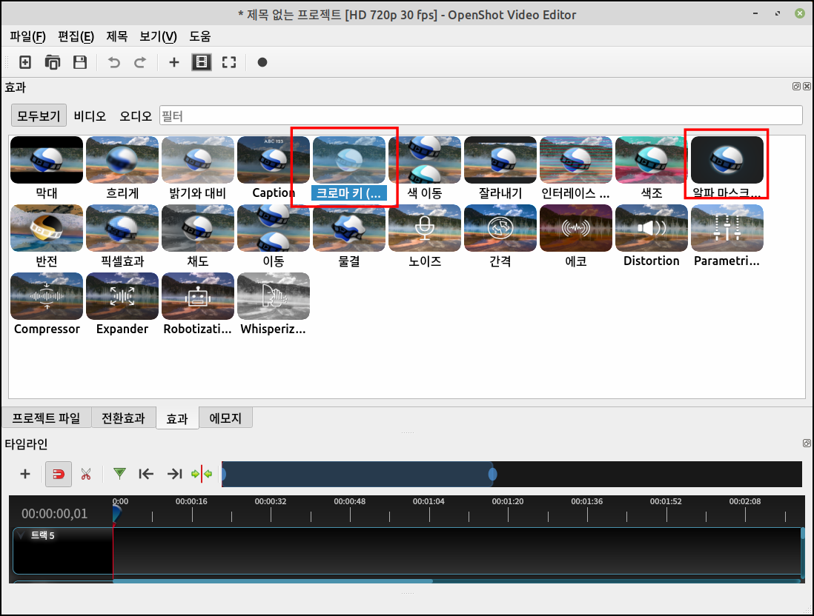The width and height of the screenshot is (814, 616).
Task: Open the 도움 help menu
Action: click(x=200, y=36)
